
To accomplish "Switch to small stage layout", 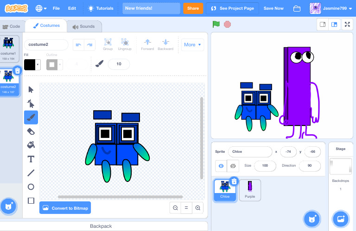I will (x=323, y=24).
